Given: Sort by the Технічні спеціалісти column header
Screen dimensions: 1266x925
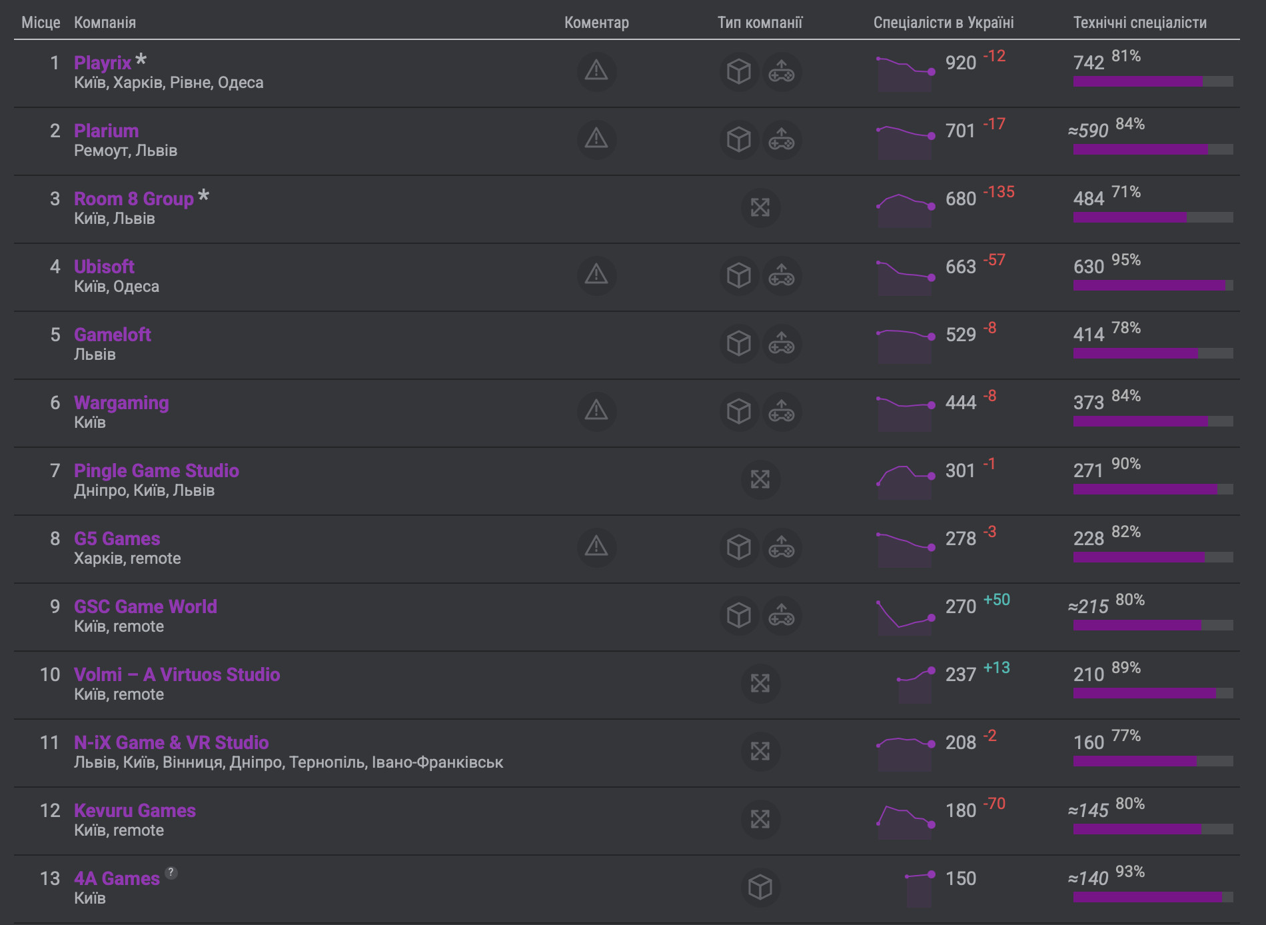Looking at the screenshot, I should click(x=1139, y=23).
